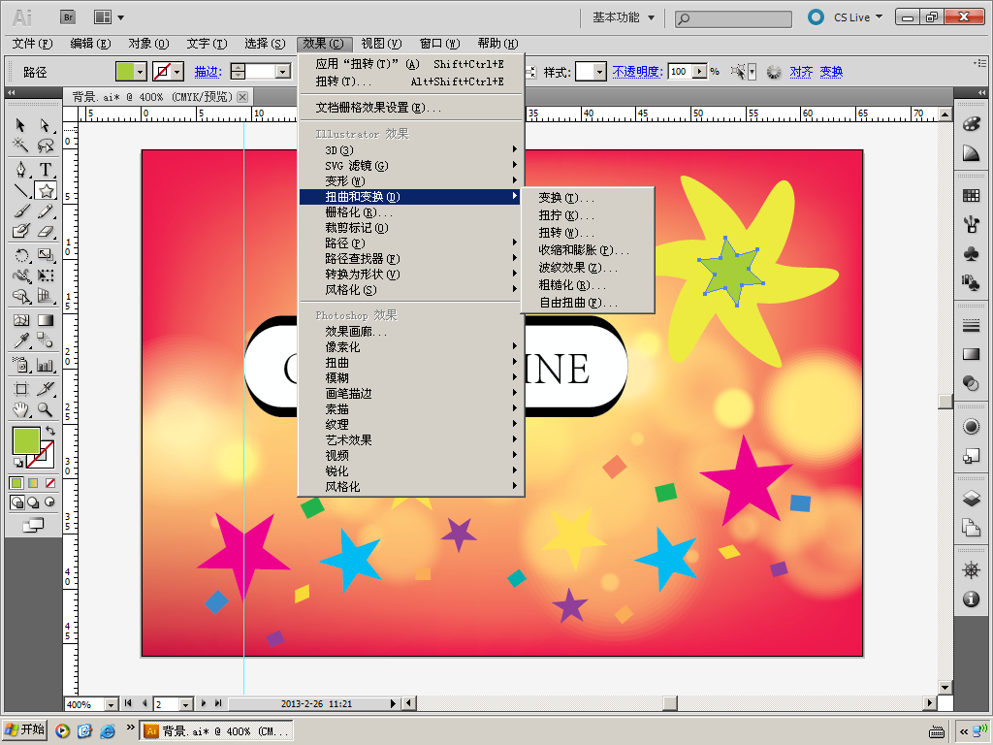The image size is (993, 745).
Task: Select the Direct Selection tool
Action: click(x=45, y=125)
